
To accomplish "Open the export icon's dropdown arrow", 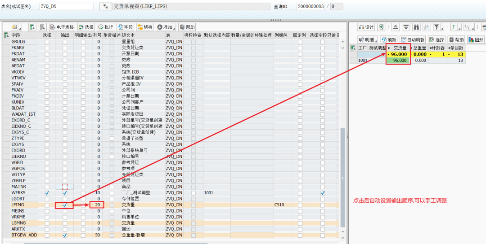I will [x=20, y=27].
